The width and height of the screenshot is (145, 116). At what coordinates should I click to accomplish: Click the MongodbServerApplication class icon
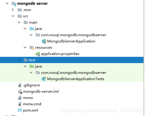(x=44, y=41)
